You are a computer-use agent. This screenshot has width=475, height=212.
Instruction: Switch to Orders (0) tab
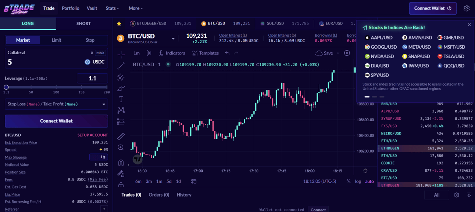coord(159,195)
